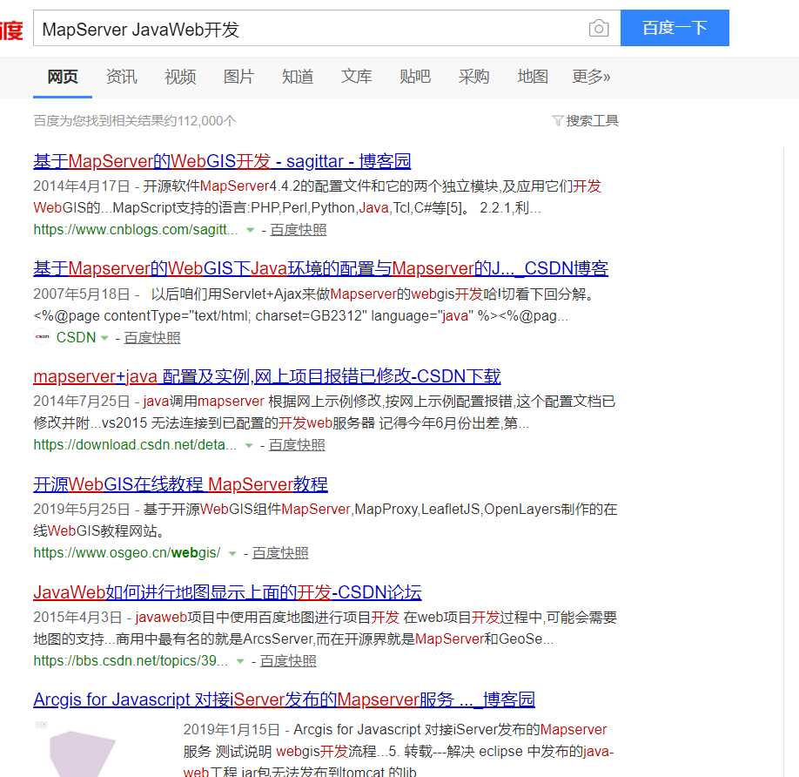
Task: Click the result count text 约112,000个
Action: [206, 121]
